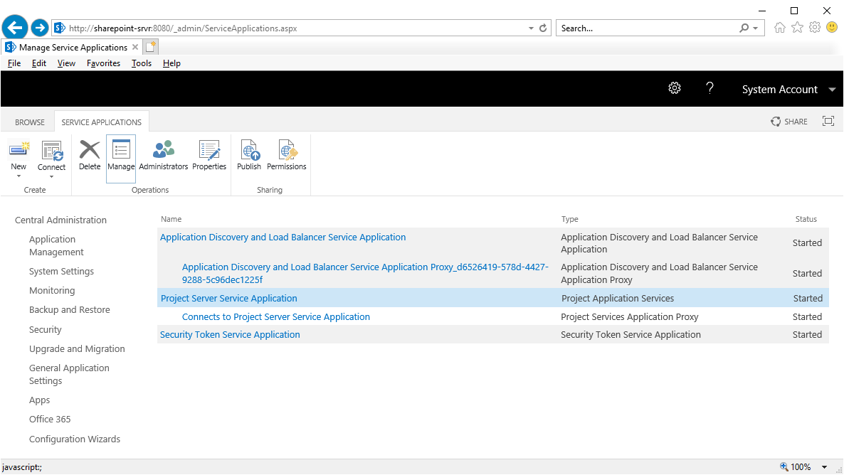Viewport: 844px width, 475px height.
Task: Open the Favorites menu
Action: [103, 63]
